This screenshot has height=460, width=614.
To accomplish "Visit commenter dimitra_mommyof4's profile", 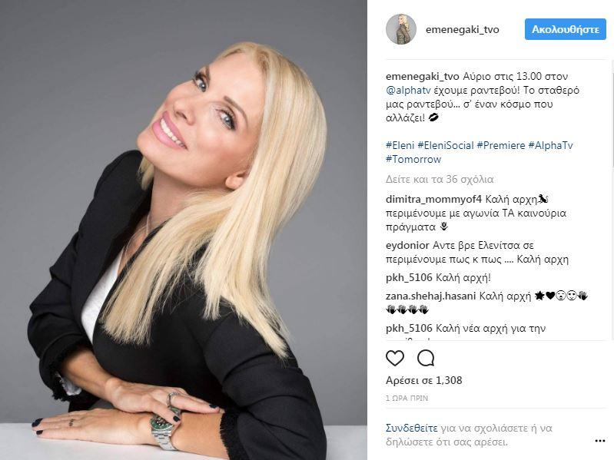I will [433, 200].
